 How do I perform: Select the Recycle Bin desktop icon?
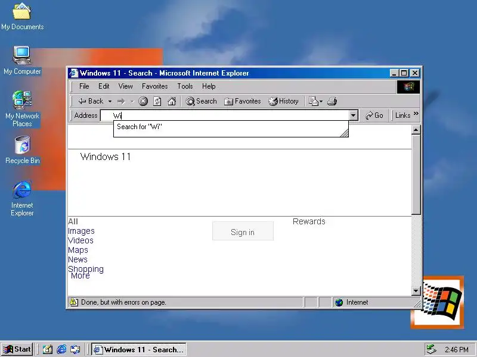click(22, 150)
